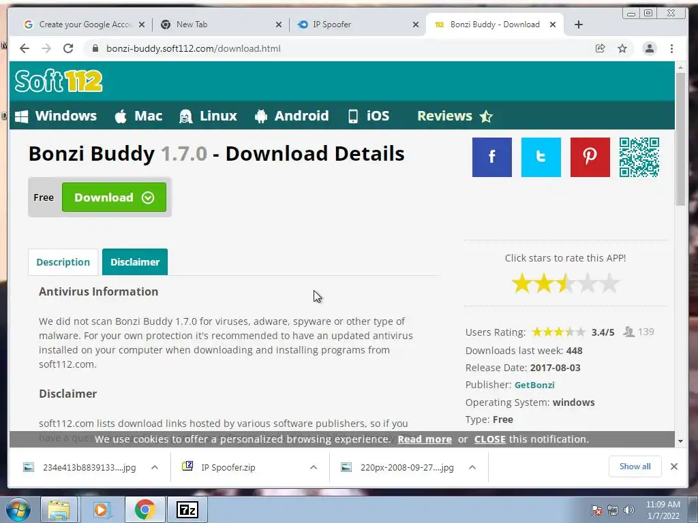Open the GetBonzi publisher link
The image size is (698, 523).
tap(534, 385)
